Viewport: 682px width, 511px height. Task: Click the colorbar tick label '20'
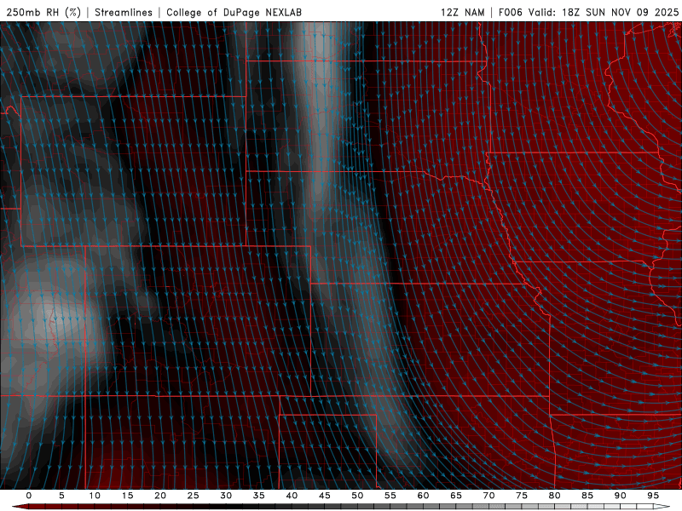click(x=160, y=496)
